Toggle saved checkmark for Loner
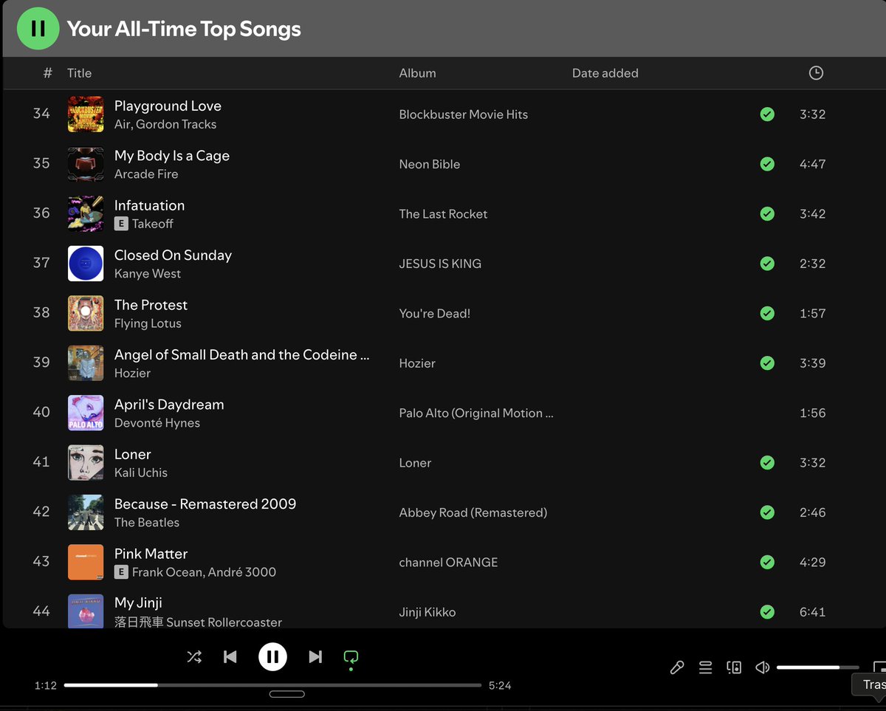The image size is (886, 711). coord(768,462)
